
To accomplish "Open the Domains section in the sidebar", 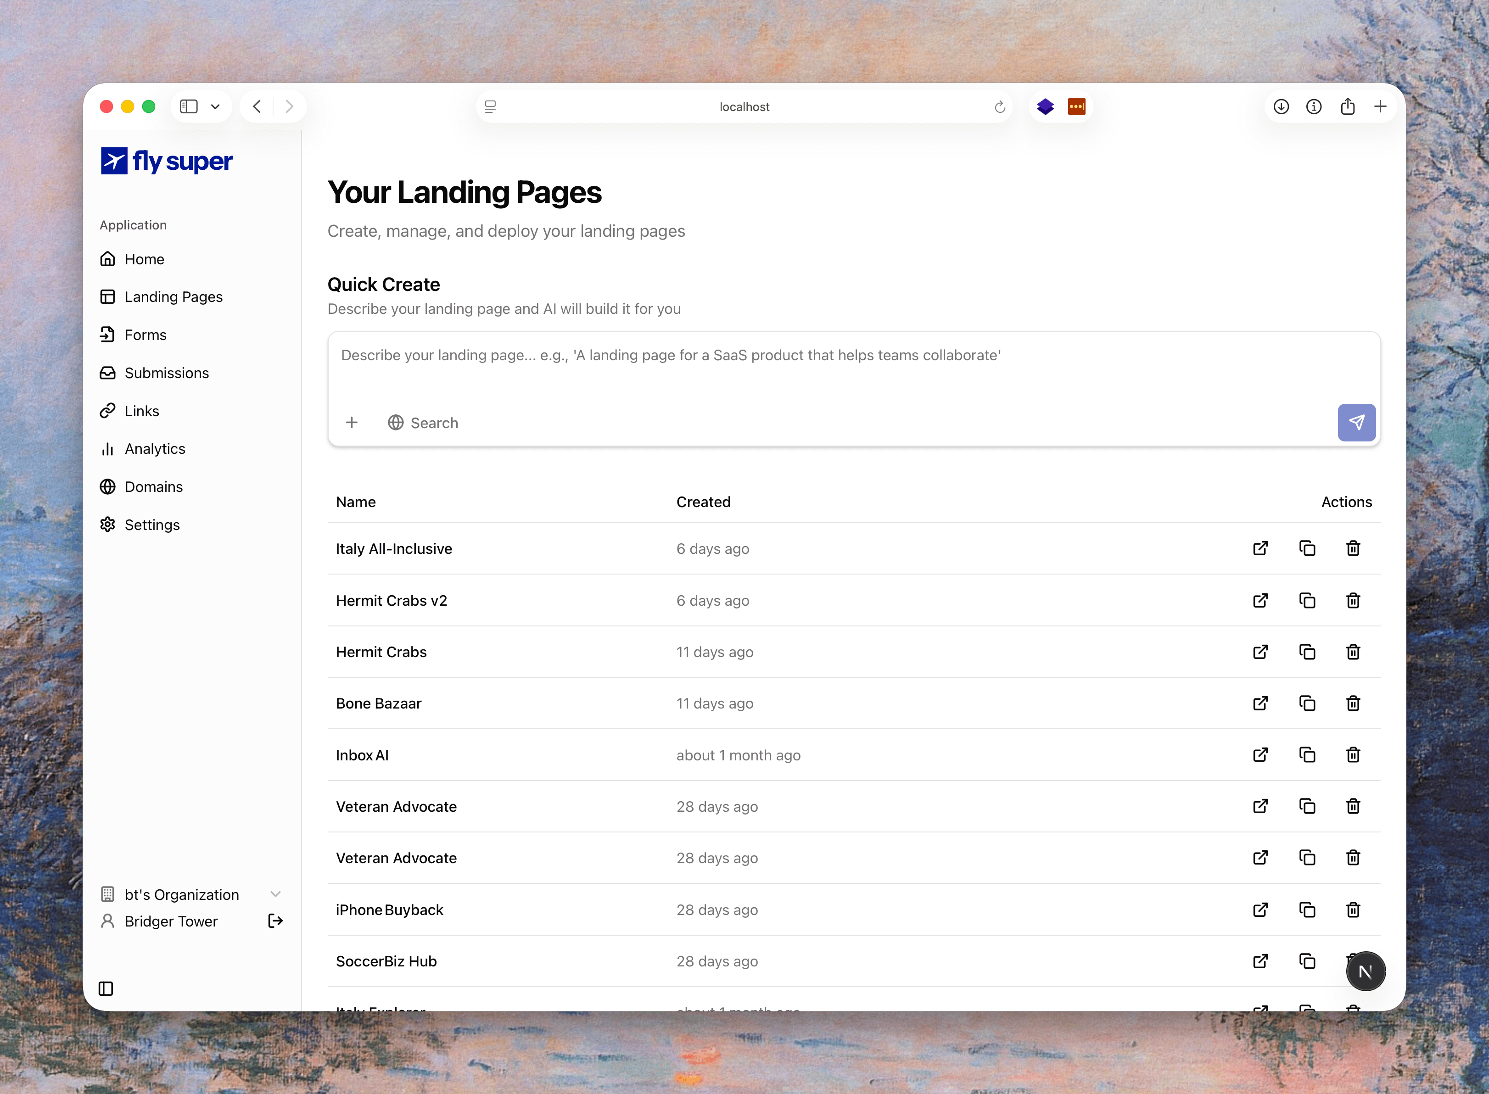I will point(154,486).
